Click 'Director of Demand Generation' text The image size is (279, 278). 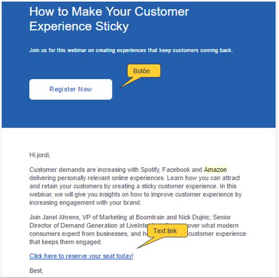74,225
